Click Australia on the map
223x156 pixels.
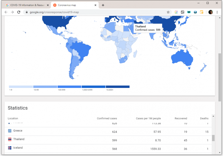181,58
